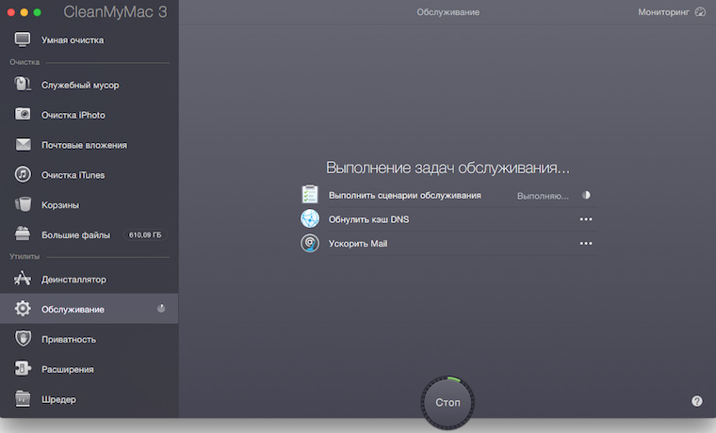716x433 pixels.
Task: Click the Ускорить Mail spiral icon
Action: [310, 243]
